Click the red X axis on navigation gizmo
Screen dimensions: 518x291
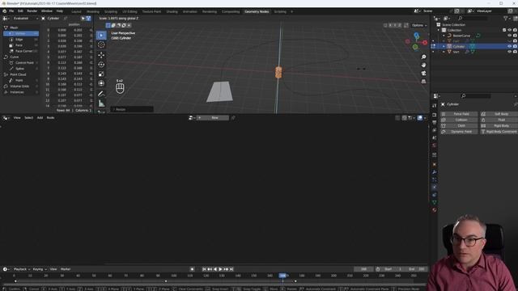(x=425, y=43)
